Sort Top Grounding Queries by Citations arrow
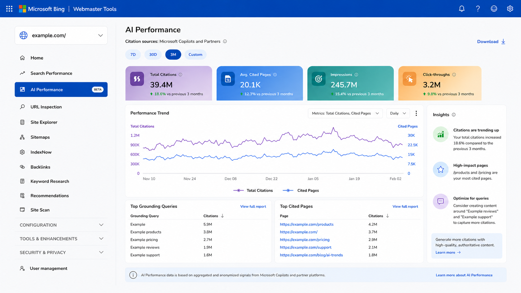 click(x=222, y=216)
